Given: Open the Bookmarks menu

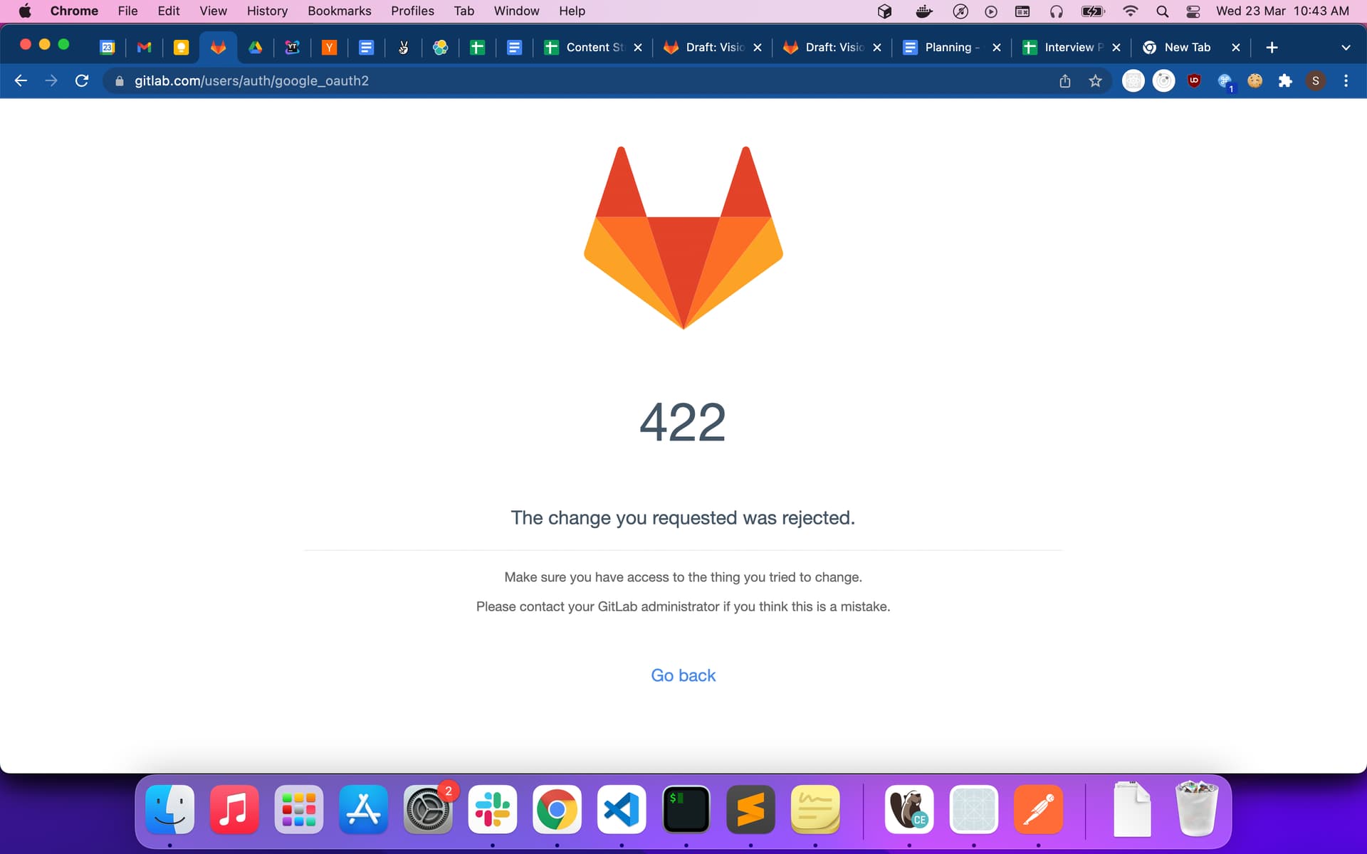Looking at the screenshot, I should point(339,11).
